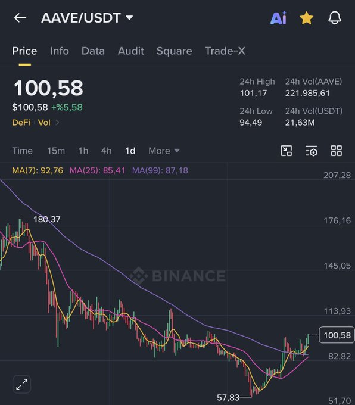The image size is (355, 405).
Task: Go back with the left arrow
Action: tap(20, 18)
